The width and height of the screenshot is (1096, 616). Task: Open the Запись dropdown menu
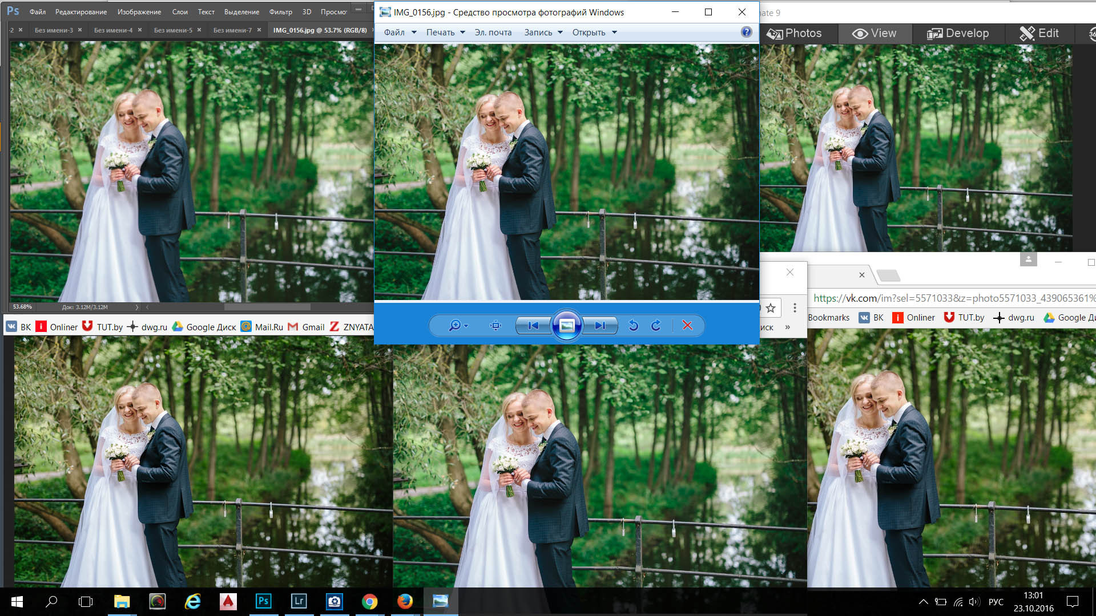(543, 33)
